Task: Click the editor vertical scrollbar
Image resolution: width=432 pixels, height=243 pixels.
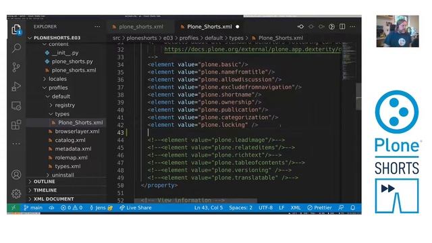Action: click(358, 97)
